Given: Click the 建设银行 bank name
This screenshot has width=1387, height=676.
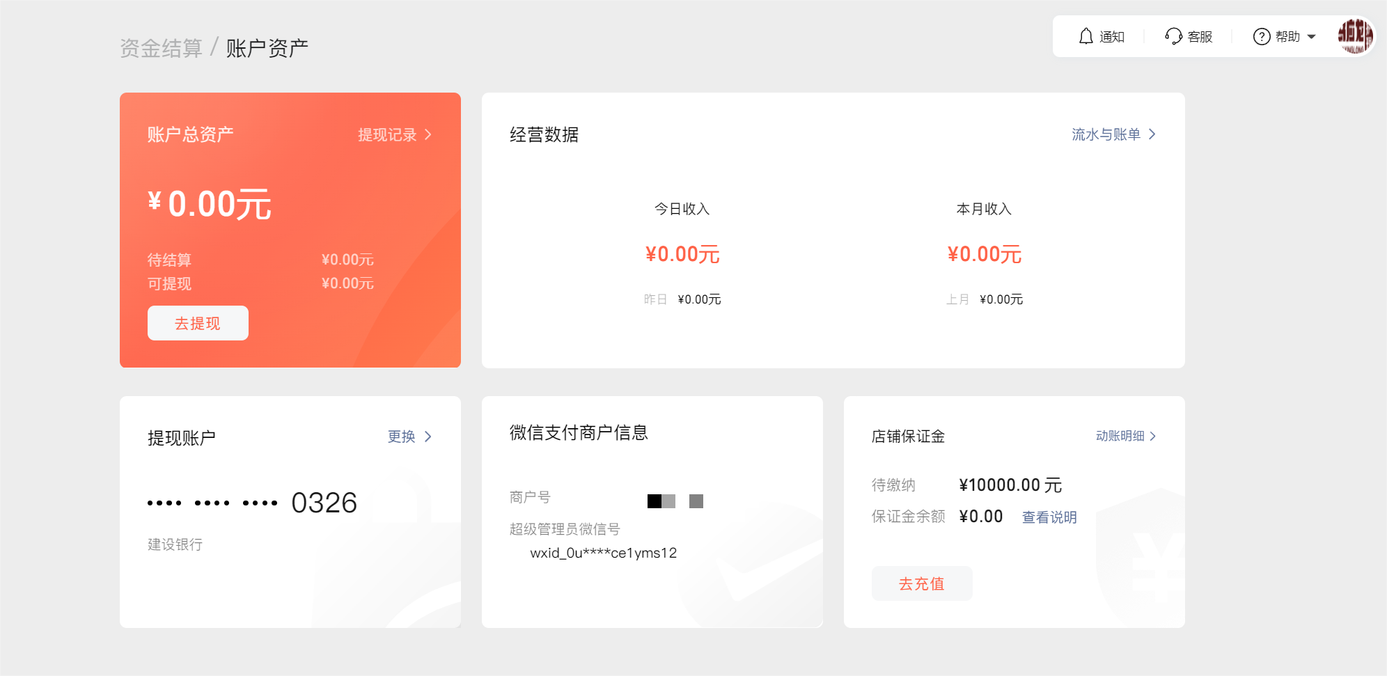Looking at the screenshot, I should 175,544.
